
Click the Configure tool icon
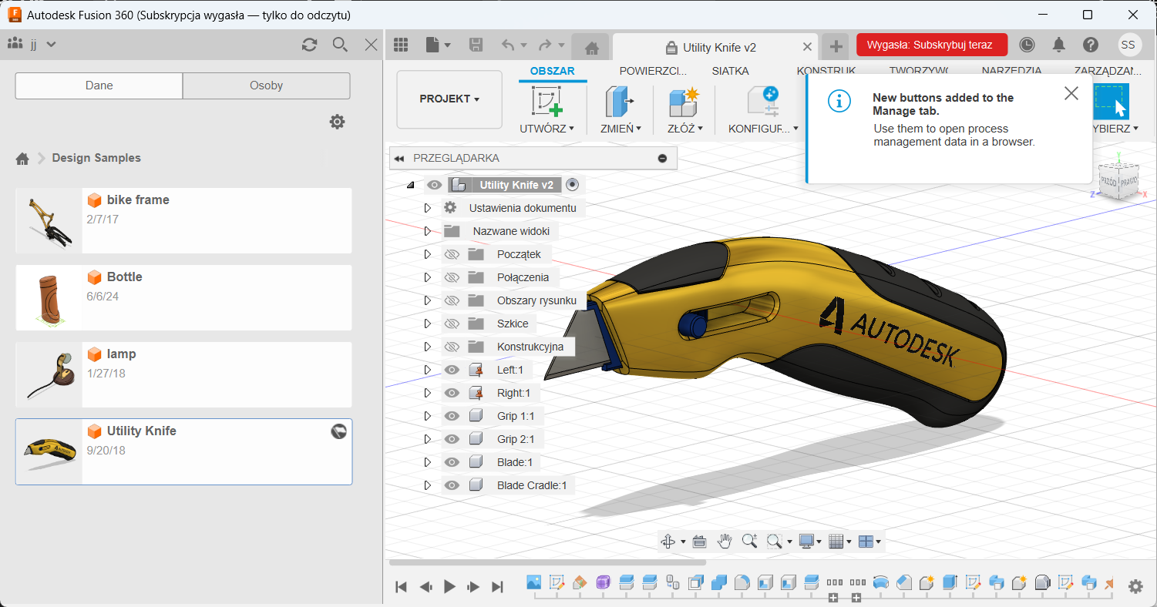[764, 102]
